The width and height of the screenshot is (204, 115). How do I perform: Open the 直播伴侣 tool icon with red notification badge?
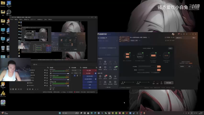tap(105, 76)
